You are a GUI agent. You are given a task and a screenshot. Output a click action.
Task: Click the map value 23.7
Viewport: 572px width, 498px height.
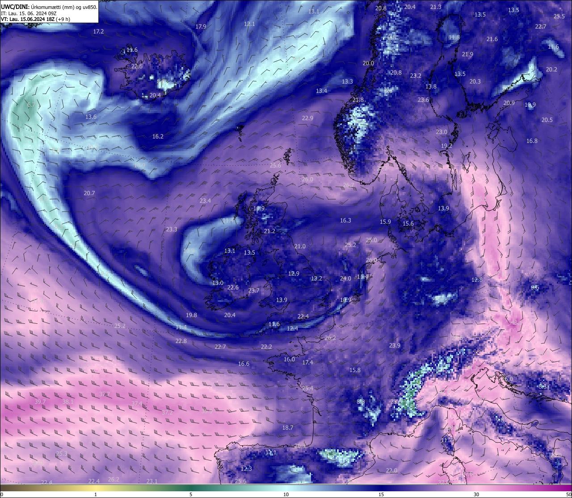coord(254,291)
